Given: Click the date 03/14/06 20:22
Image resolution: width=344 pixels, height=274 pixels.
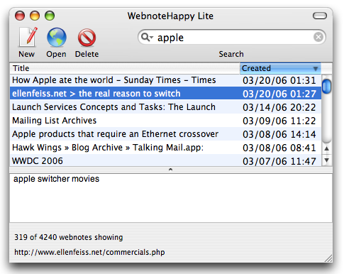Looking at the screenshot, I should (x=279, y=107).
